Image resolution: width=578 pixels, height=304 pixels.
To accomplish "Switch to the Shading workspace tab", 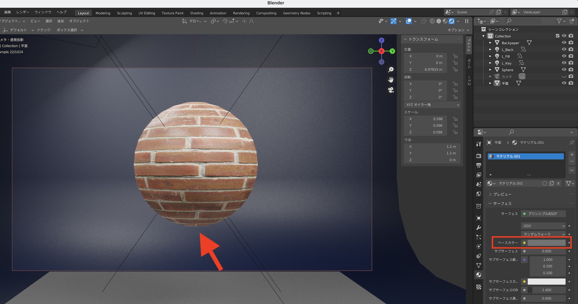I will pyautogui.click(x=197, y=13).
